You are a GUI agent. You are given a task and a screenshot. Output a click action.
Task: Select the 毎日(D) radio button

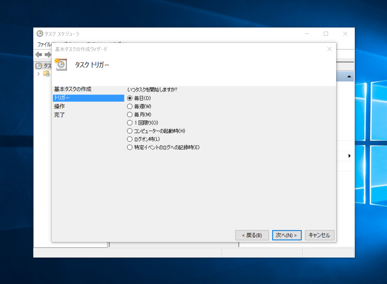[130, 98]
